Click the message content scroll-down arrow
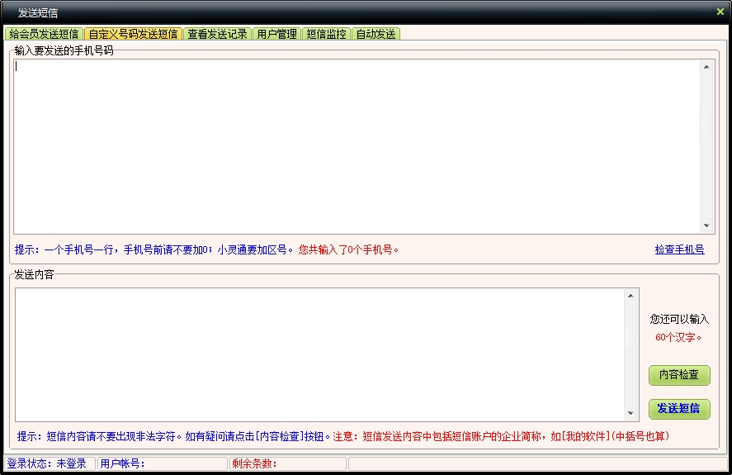 (631, 413)
